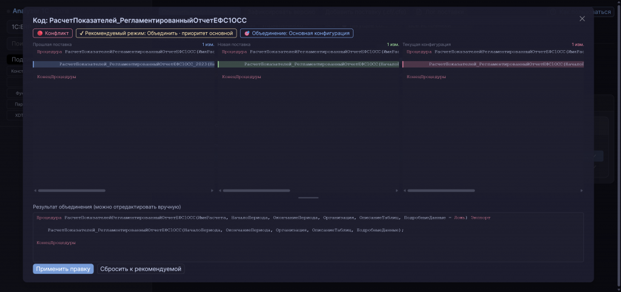This screenshot has height=292, width=621.
Task: Click into the merge result editor
Action: tap(308, 237)
